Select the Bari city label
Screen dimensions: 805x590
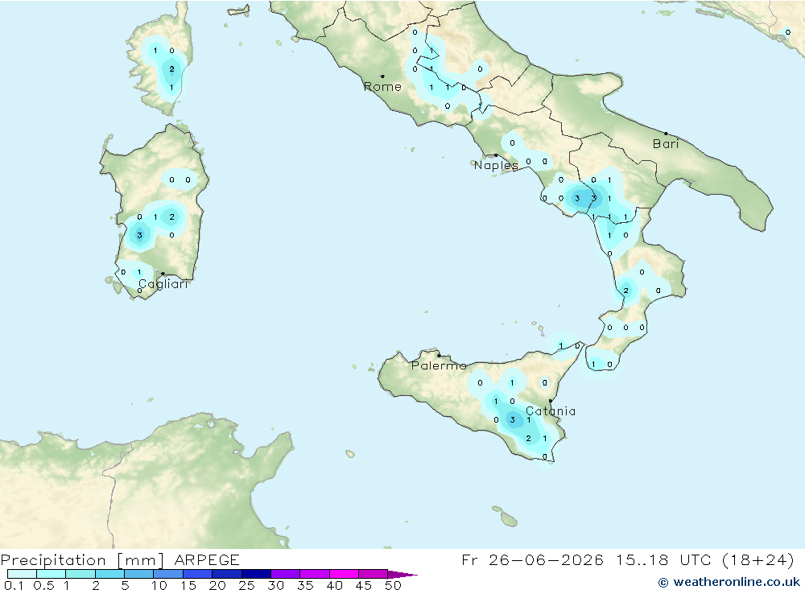point(666,144)
